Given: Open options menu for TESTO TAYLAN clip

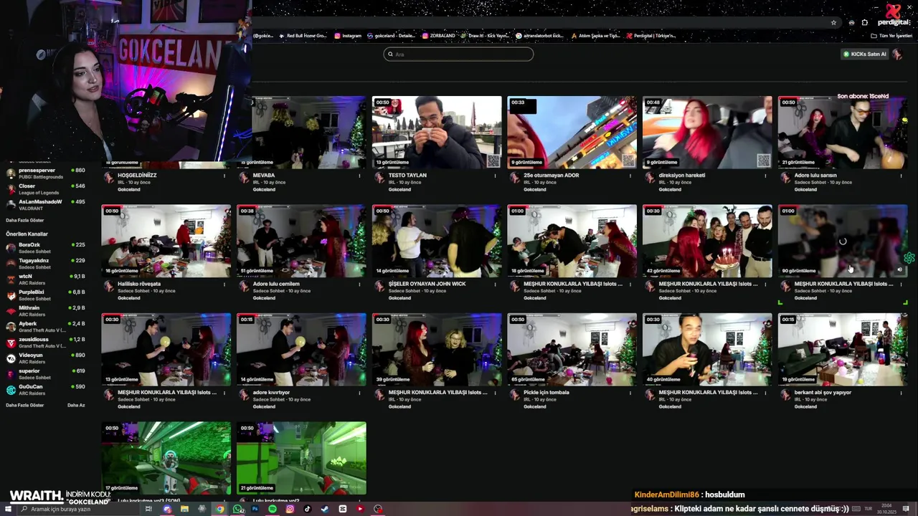Looking at the screenshot, I should tap(495, 176).
